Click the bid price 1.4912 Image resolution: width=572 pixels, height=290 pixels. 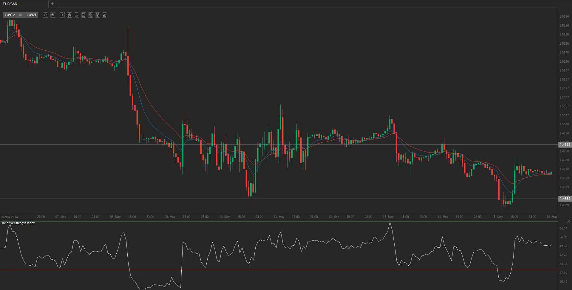pos(9,15)
